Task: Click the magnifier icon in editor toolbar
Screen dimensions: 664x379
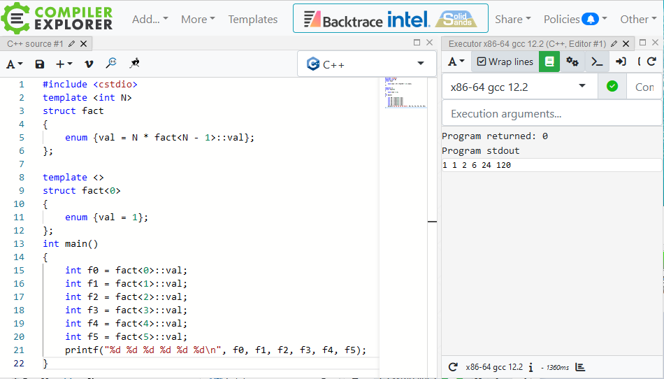Action: 111,64
